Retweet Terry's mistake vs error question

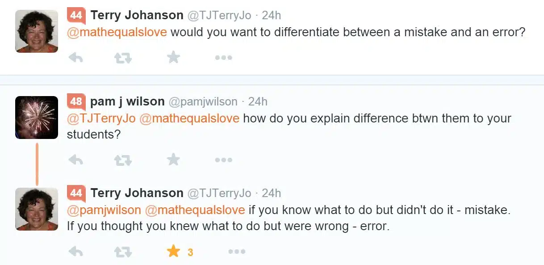123,58
